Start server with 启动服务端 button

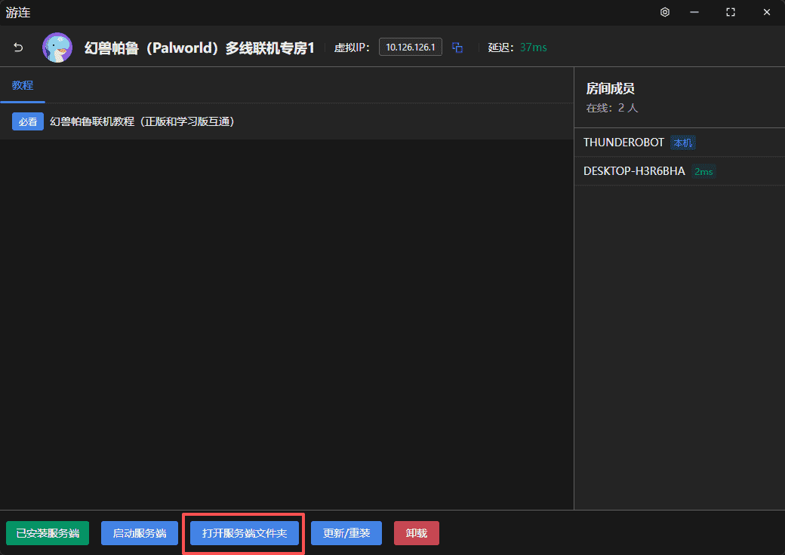pyautogui.click(x=140, y=533)
